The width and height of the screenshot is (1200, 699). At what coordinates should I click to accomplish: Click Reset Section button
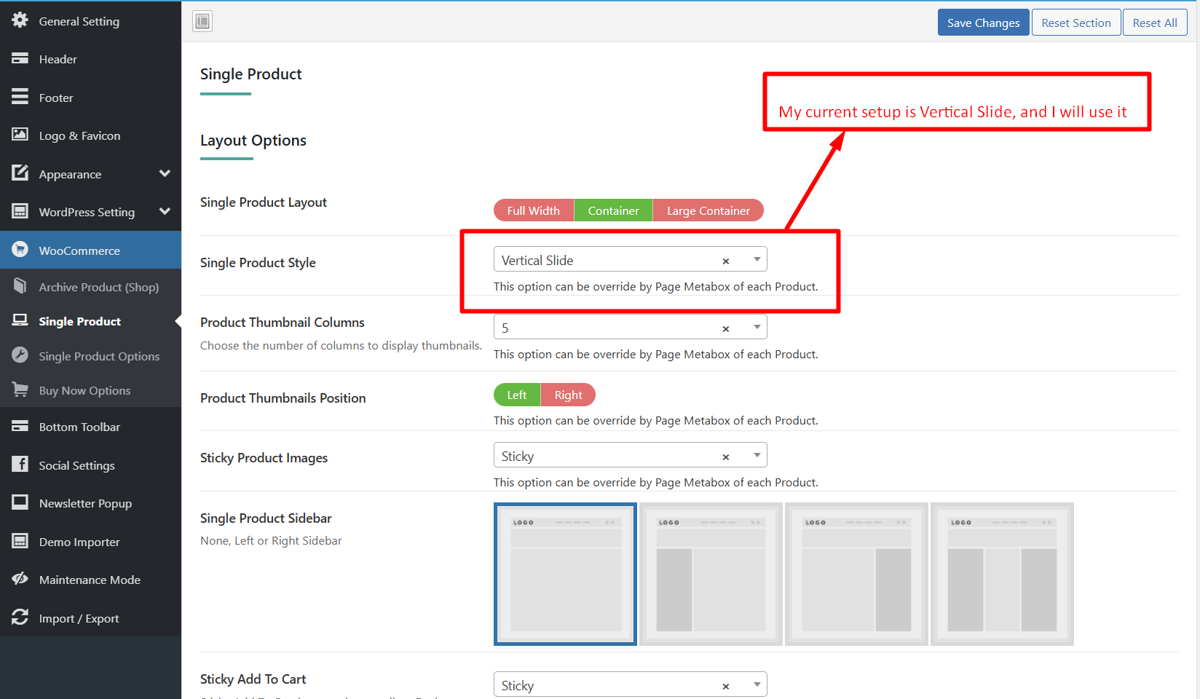(1075, 23)
